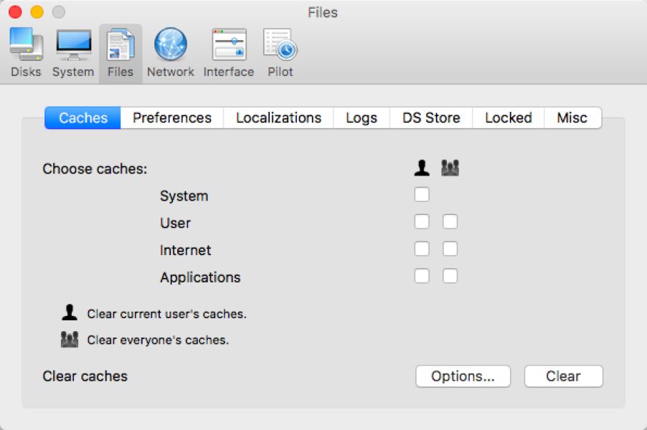Select the Files toolbar icon
647x430 pixels.
tap(121, 52)
